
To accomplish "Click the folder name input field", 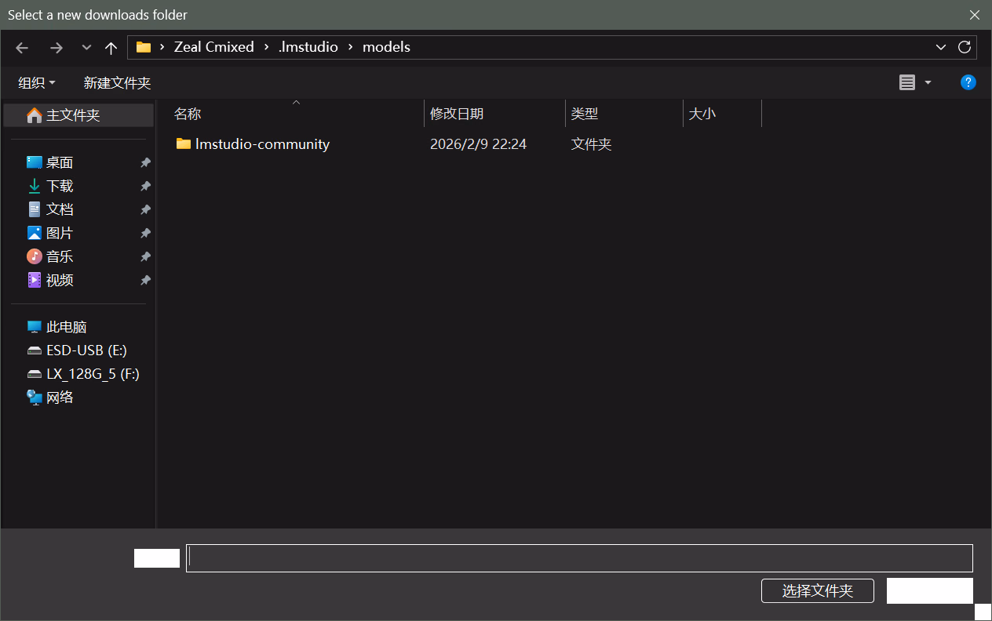I will 579,558.
